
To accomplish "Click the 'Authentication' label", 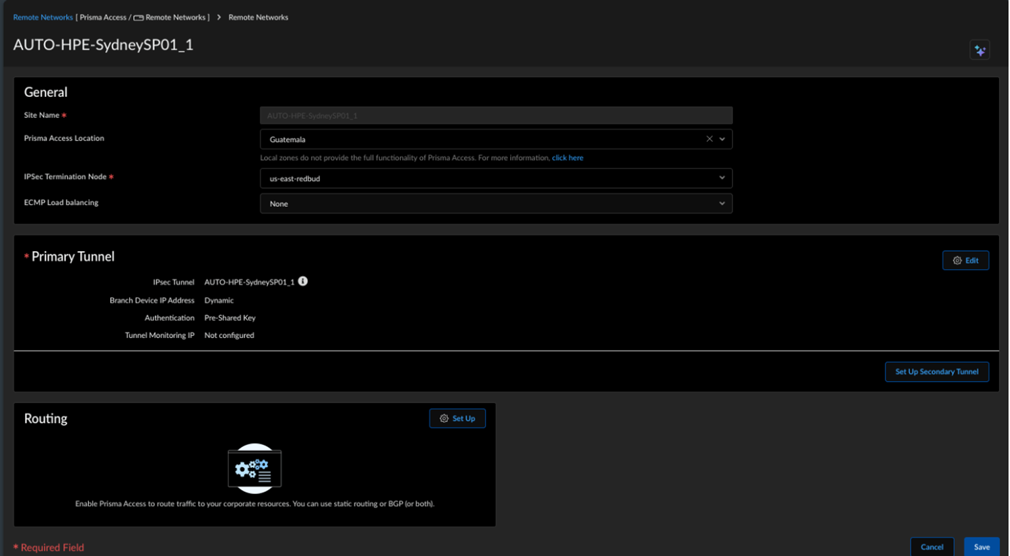I will click(x=170, y=318).
